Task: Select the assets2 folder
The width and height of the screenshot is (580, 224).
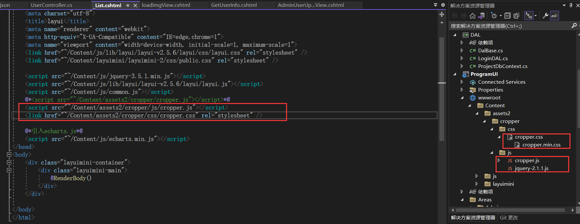Action: (x=502, y=113)
